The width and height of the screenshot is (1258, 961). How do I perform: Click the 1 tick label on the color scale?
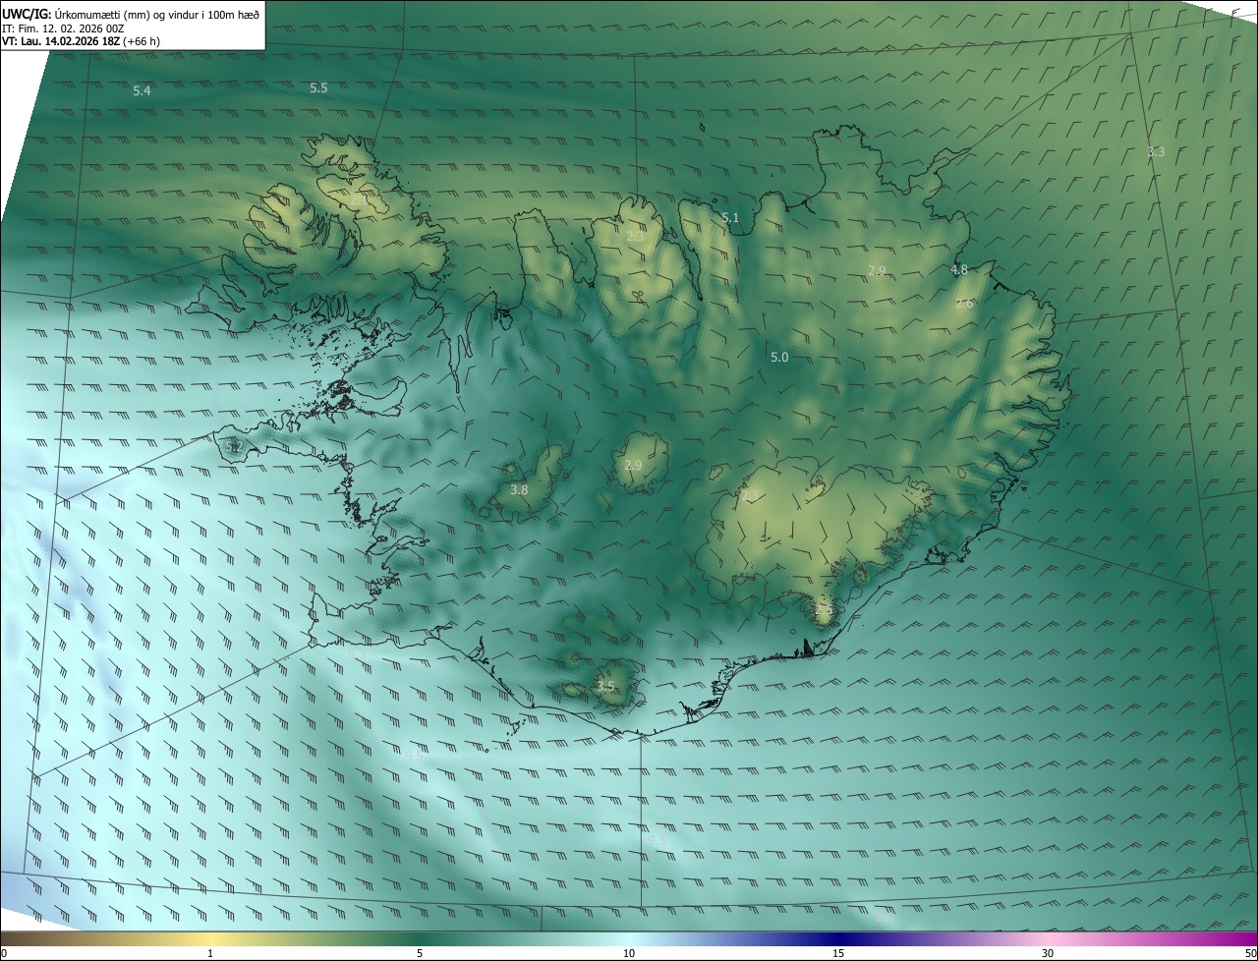(x=211, y=953)
